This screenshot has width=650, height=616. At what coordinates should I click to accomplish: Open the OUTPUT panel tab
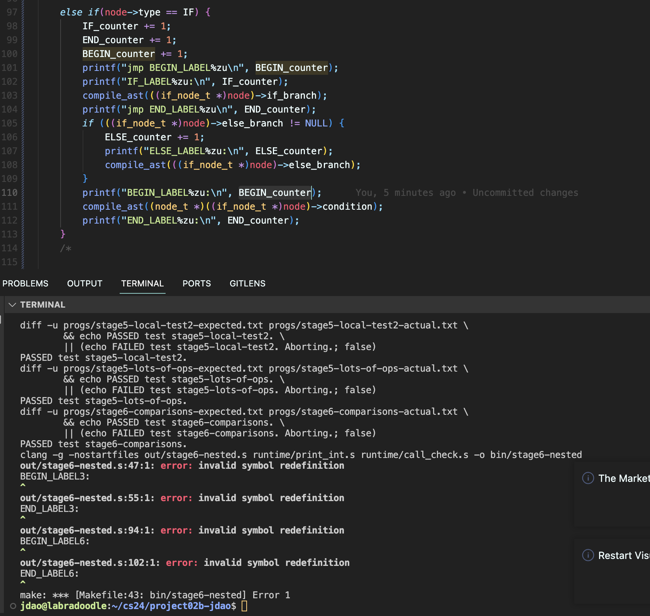[x=85, y=283]
